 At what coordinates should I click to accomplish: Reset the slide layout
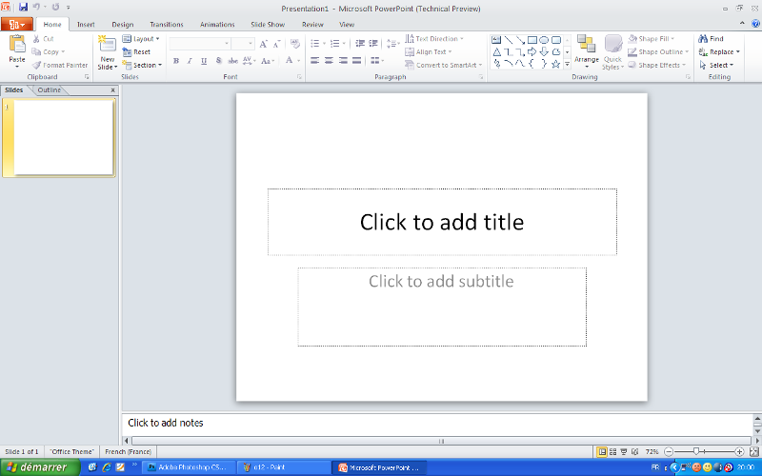136,52
